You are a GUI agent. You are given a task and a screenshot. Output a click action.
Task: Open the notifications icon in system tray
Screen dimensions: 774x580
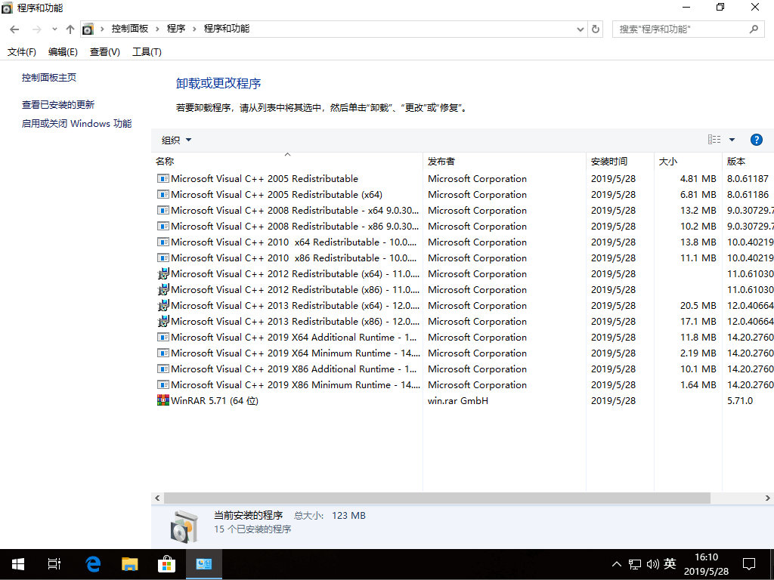point(749,563)
